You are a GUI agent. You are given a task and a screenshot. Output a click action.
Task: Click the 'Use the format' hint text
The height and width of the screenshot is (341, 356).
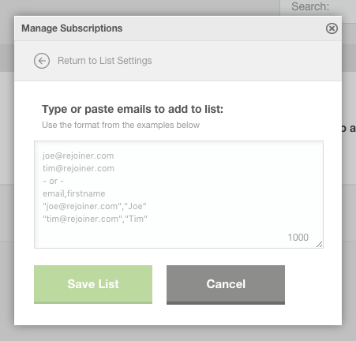point(121,125)
